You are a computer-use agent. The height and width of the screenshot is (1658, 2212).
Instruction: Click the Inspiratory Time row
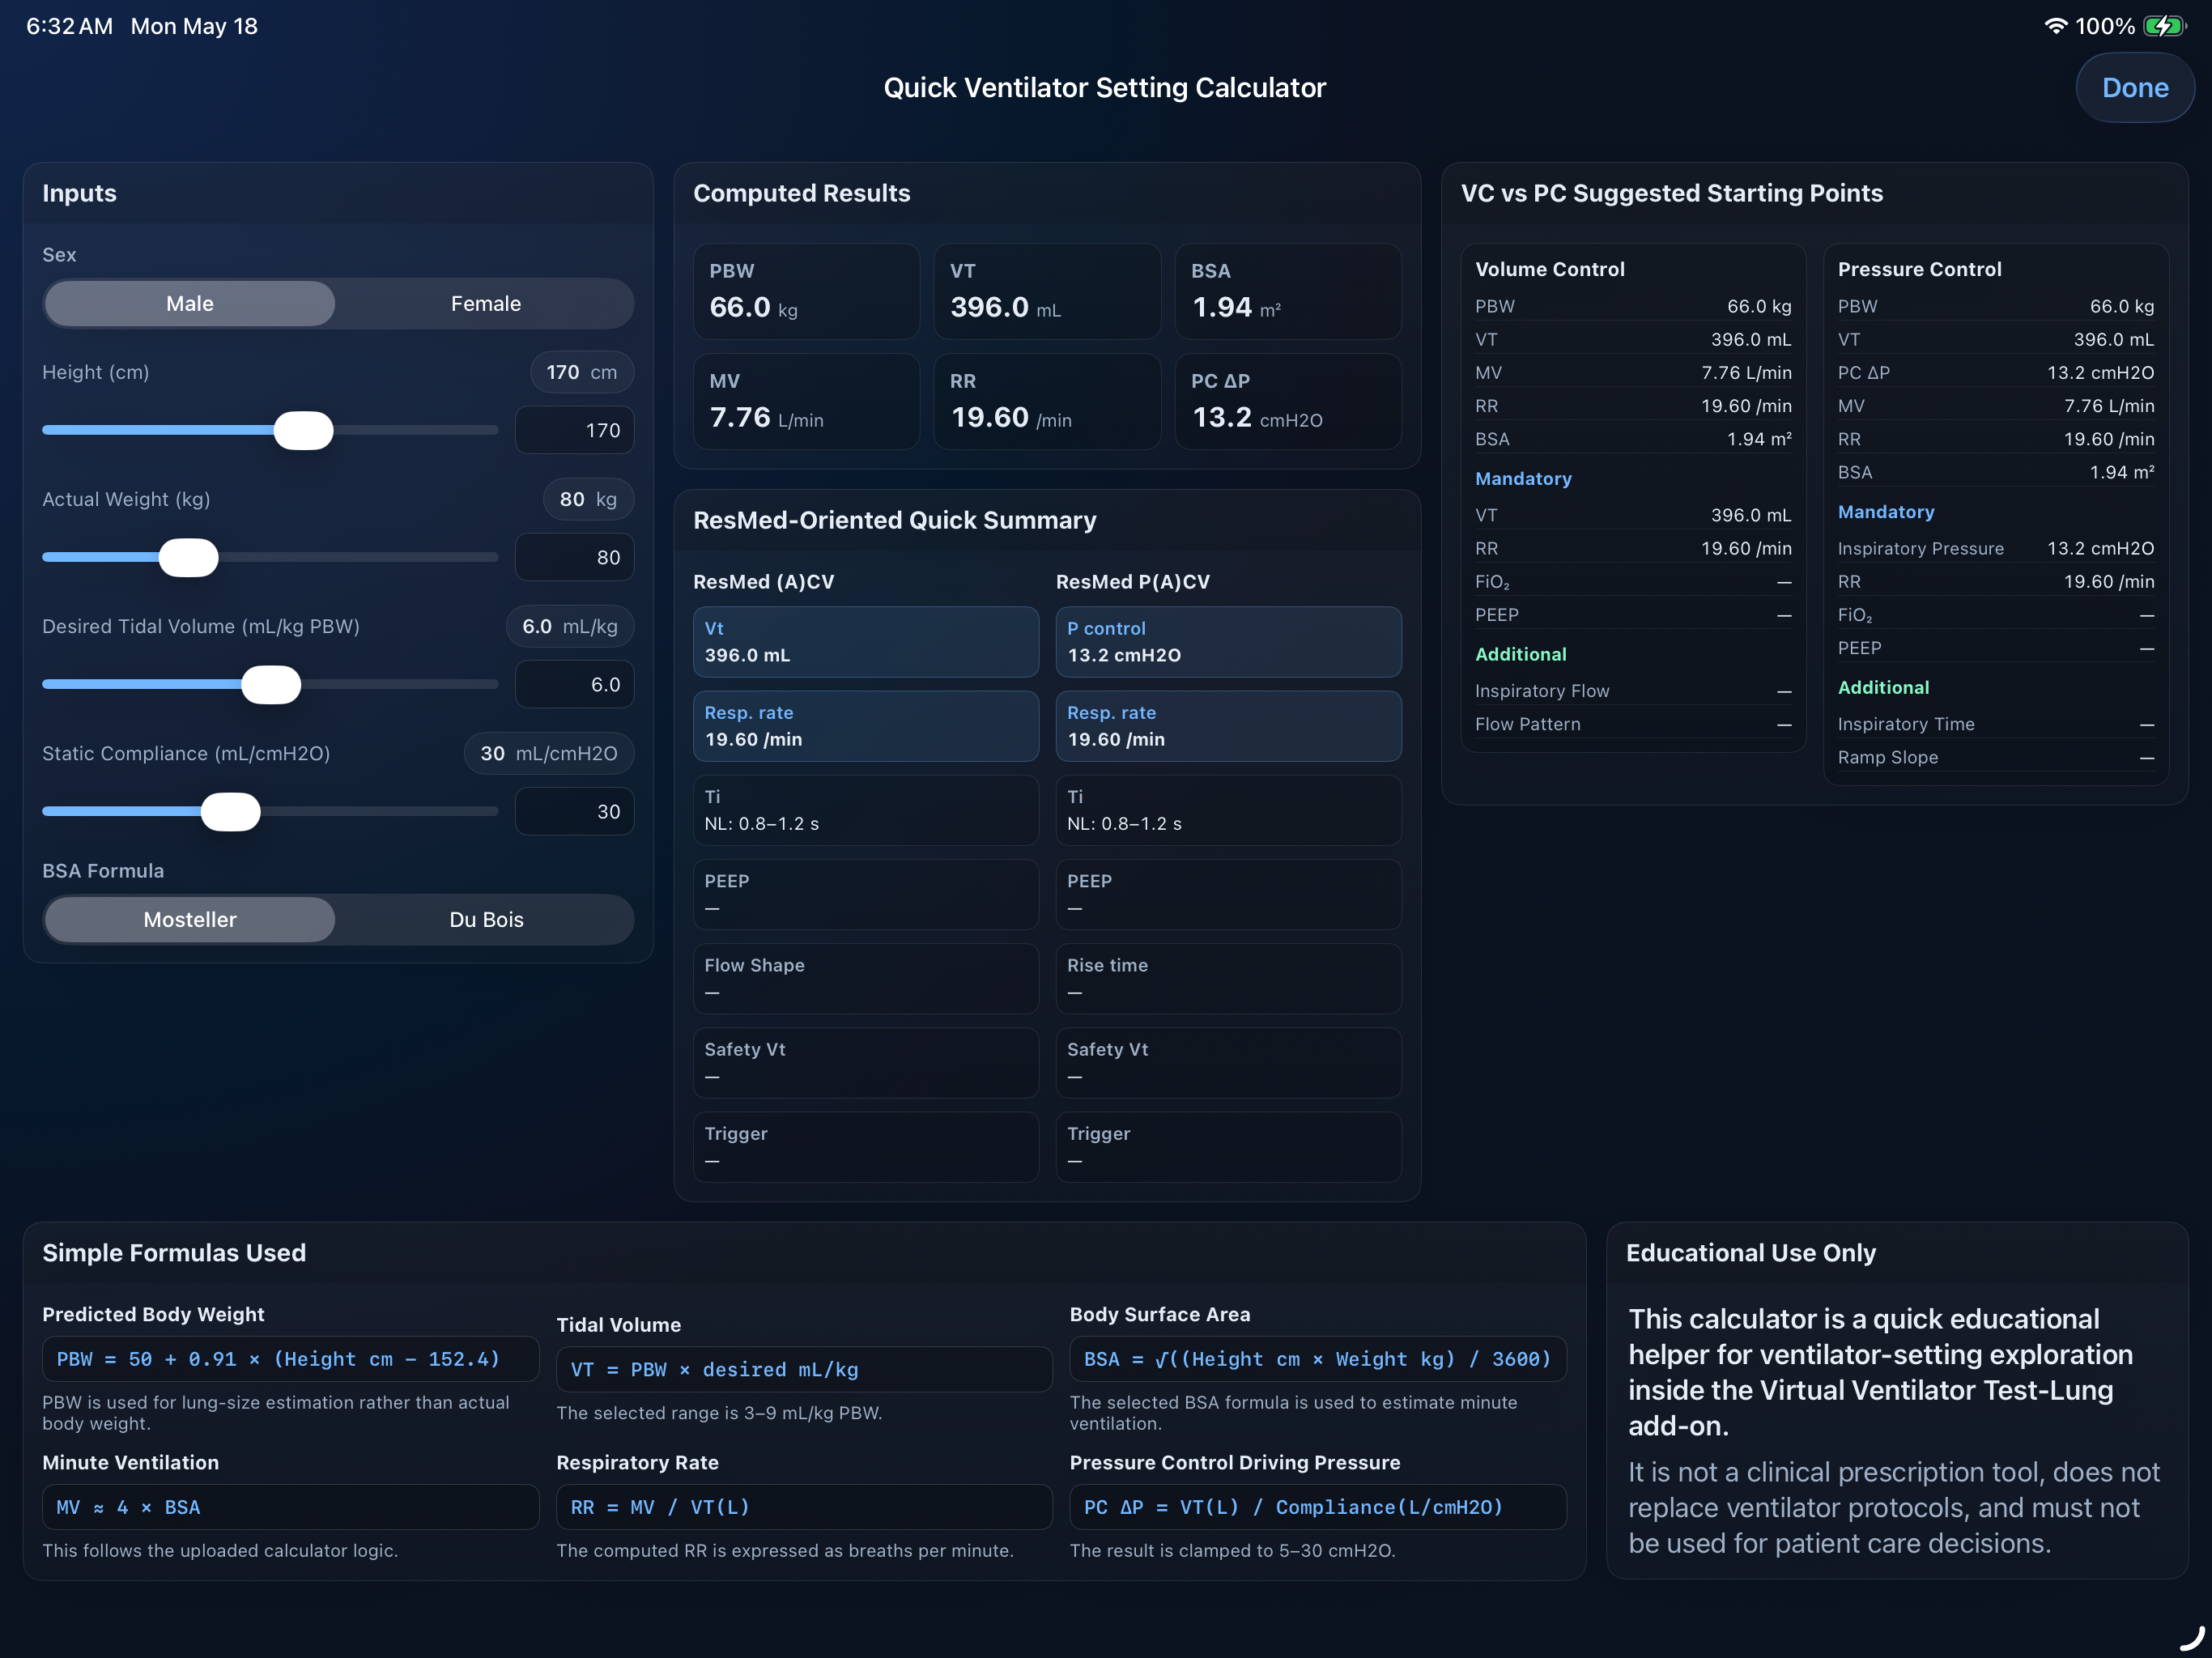pos(1995,724)
